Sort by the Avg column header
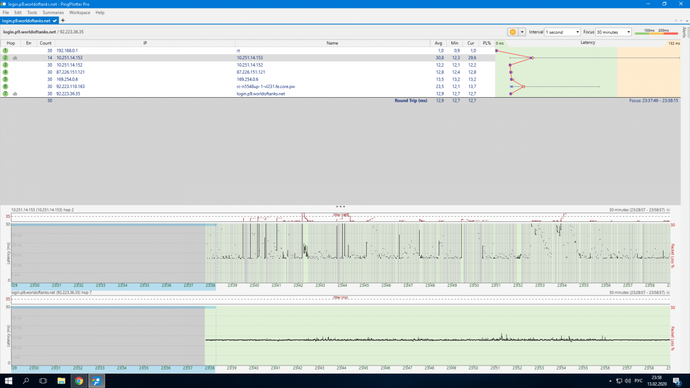Image resolution: width=690 pixels, height=388 pixels. [438, 43]
